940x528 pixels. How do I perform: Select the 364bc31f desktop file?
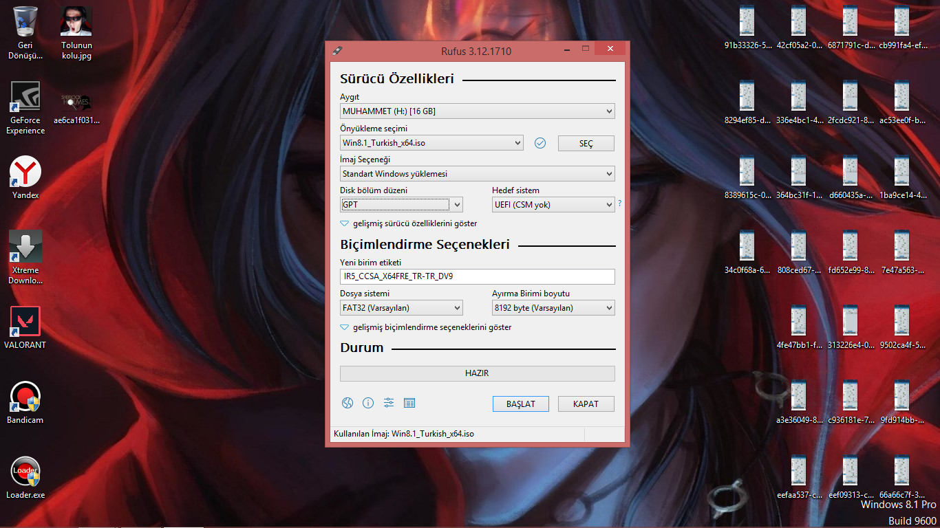point(799,178)
